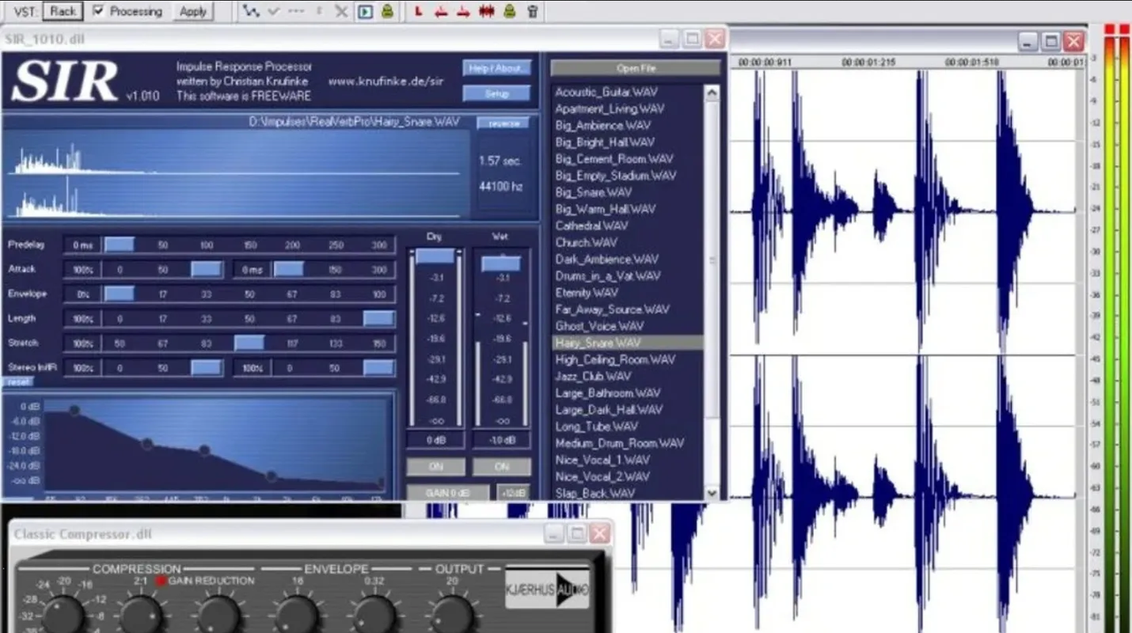Toggle the Processing checkbox
Screen dimensions: 1132x633
tap(98, 11)
